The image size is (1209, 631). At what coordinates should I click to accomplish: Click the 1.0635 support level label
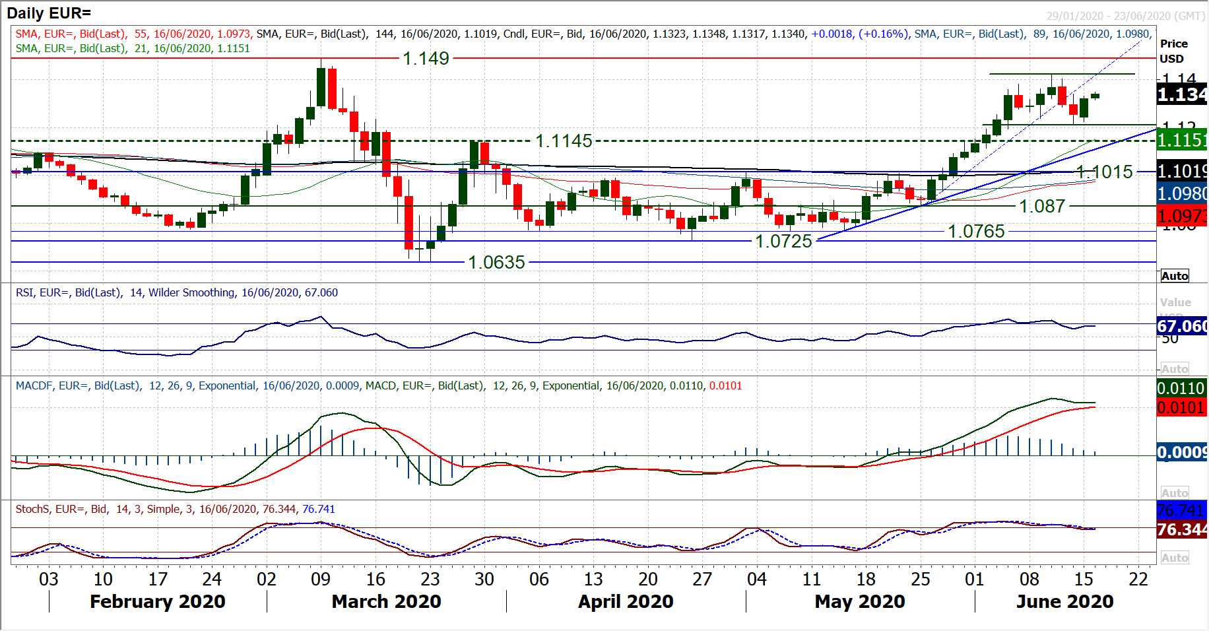coord(496,263)
